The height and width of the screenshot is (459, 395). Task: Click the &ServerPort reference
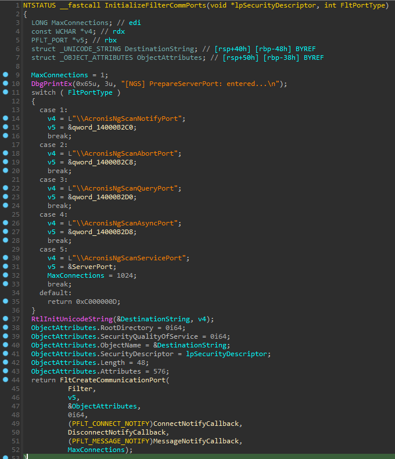90,267
